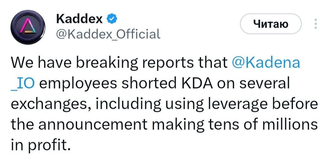
Task: Open the Kaddex display name link
Action: (x=80, y=19)
